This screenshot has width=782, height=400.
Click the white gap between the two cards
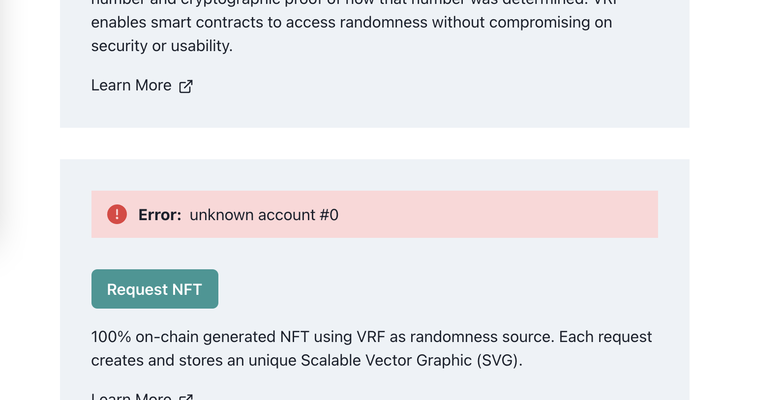374,143
